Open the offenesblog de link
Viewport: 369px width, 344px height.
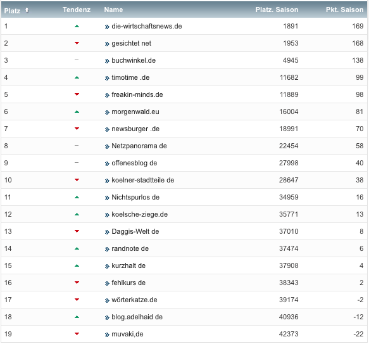pyautogui.click(x=134, y=163)
